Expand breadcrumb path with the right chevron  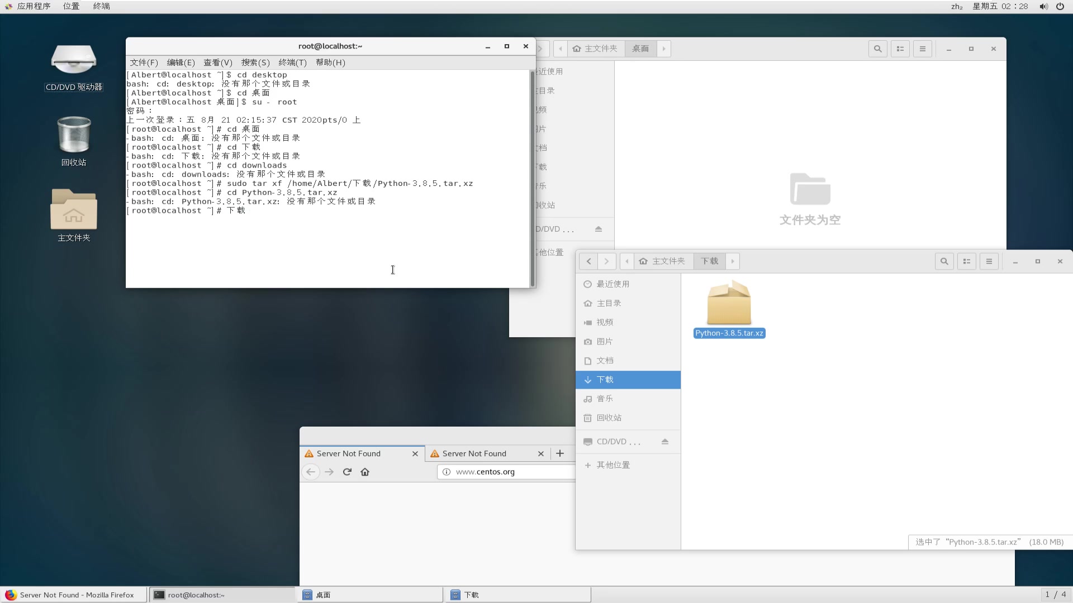click(733, 261)
